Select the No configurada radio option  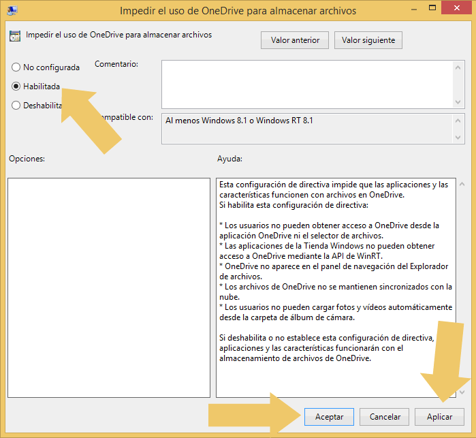coord(16,67)
